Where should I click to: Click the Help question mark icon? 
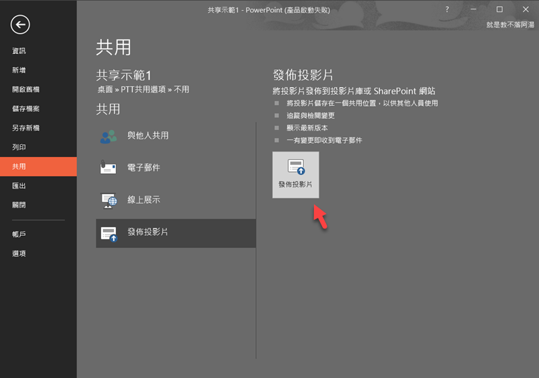click(x=447, y=9)
